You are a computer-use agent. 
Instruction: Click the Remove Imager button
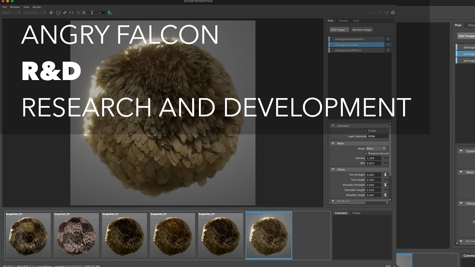[x=362, y=30]
